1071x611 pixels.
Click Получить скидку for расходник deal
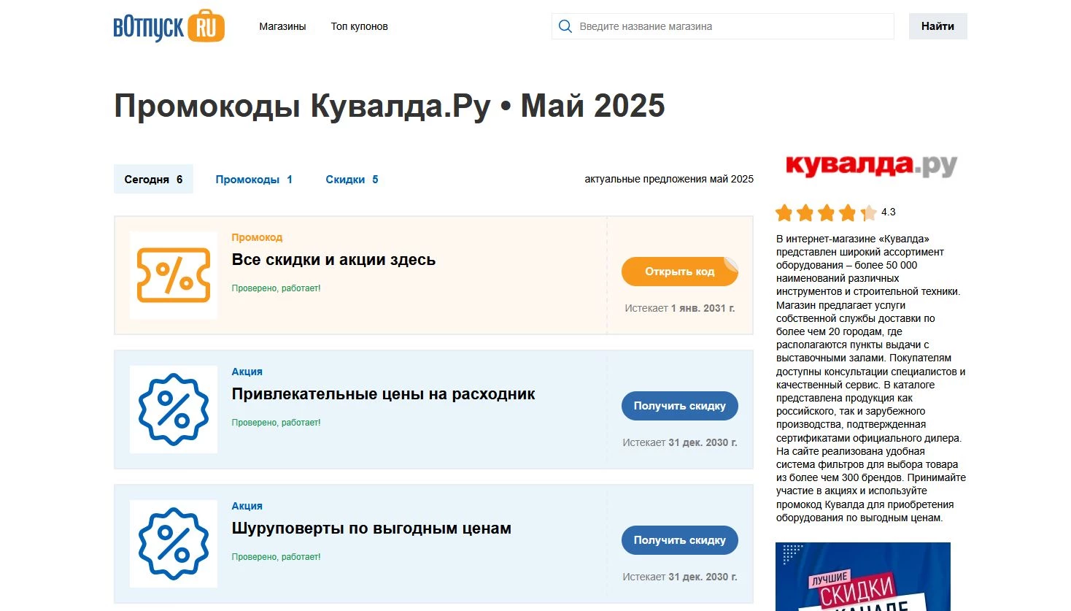coord(679,406)
